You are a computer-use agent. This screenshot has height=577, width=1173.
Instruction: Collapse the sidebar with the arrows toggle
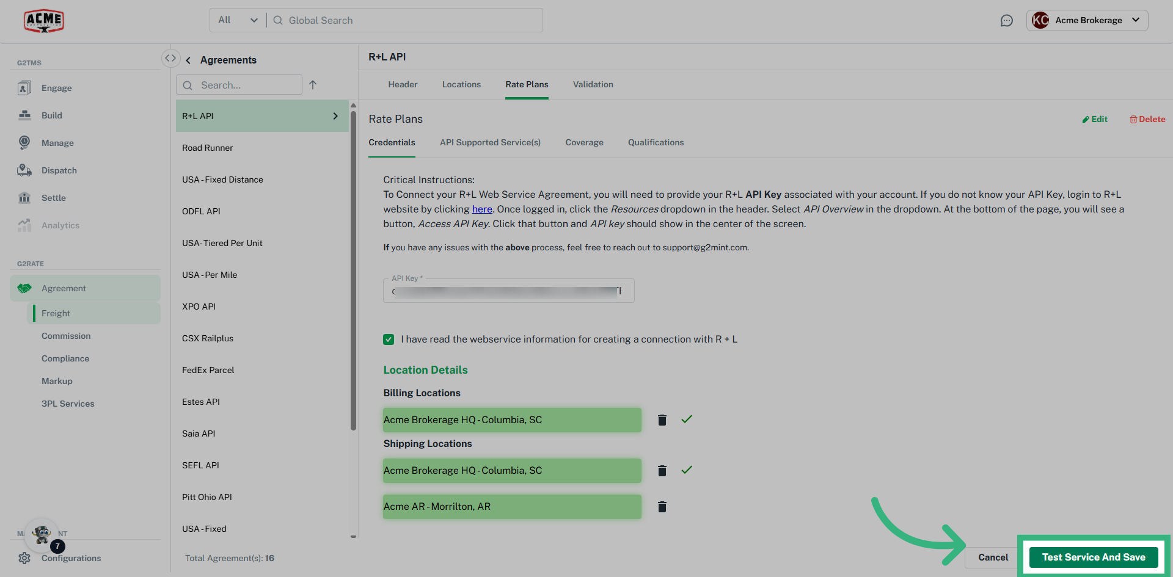[170, 58]
